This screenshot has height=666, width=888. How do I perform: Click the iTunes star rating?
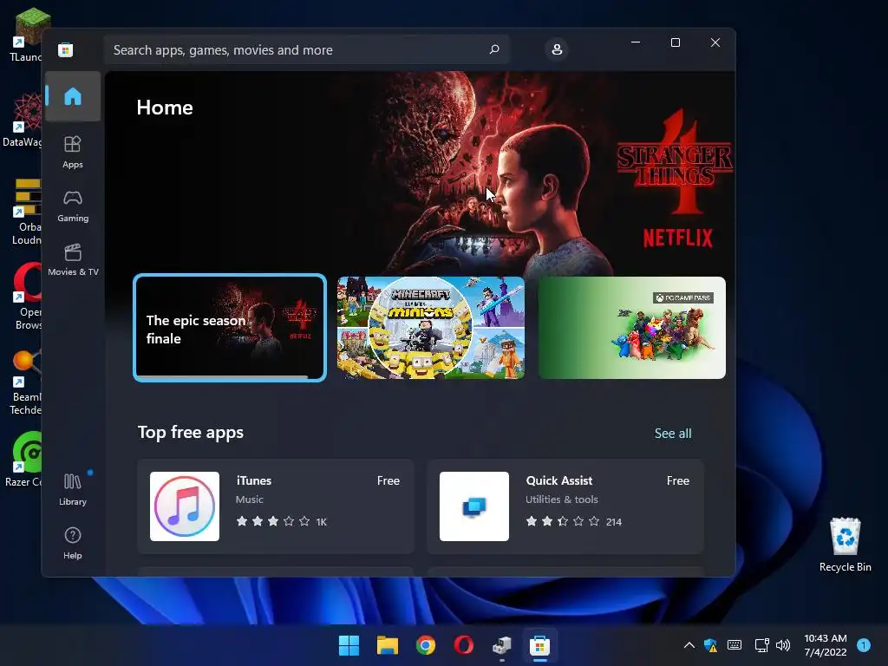[x=273, y=521]
